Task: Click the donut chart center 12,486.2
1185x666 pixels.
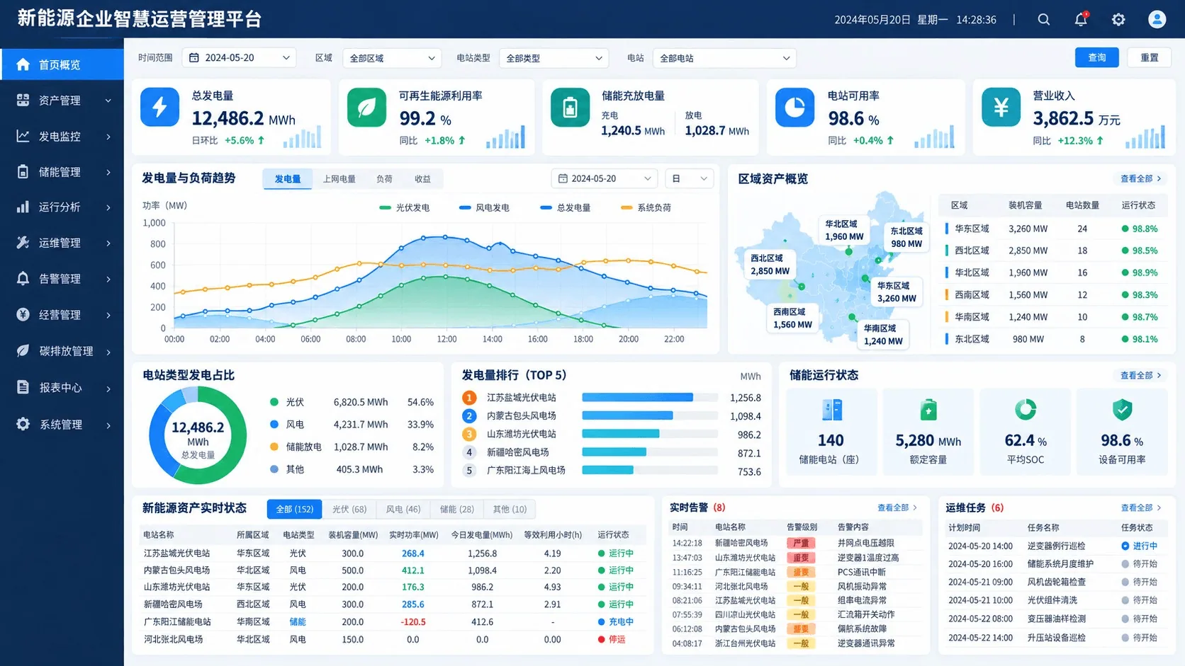Action: coord(198,427)
